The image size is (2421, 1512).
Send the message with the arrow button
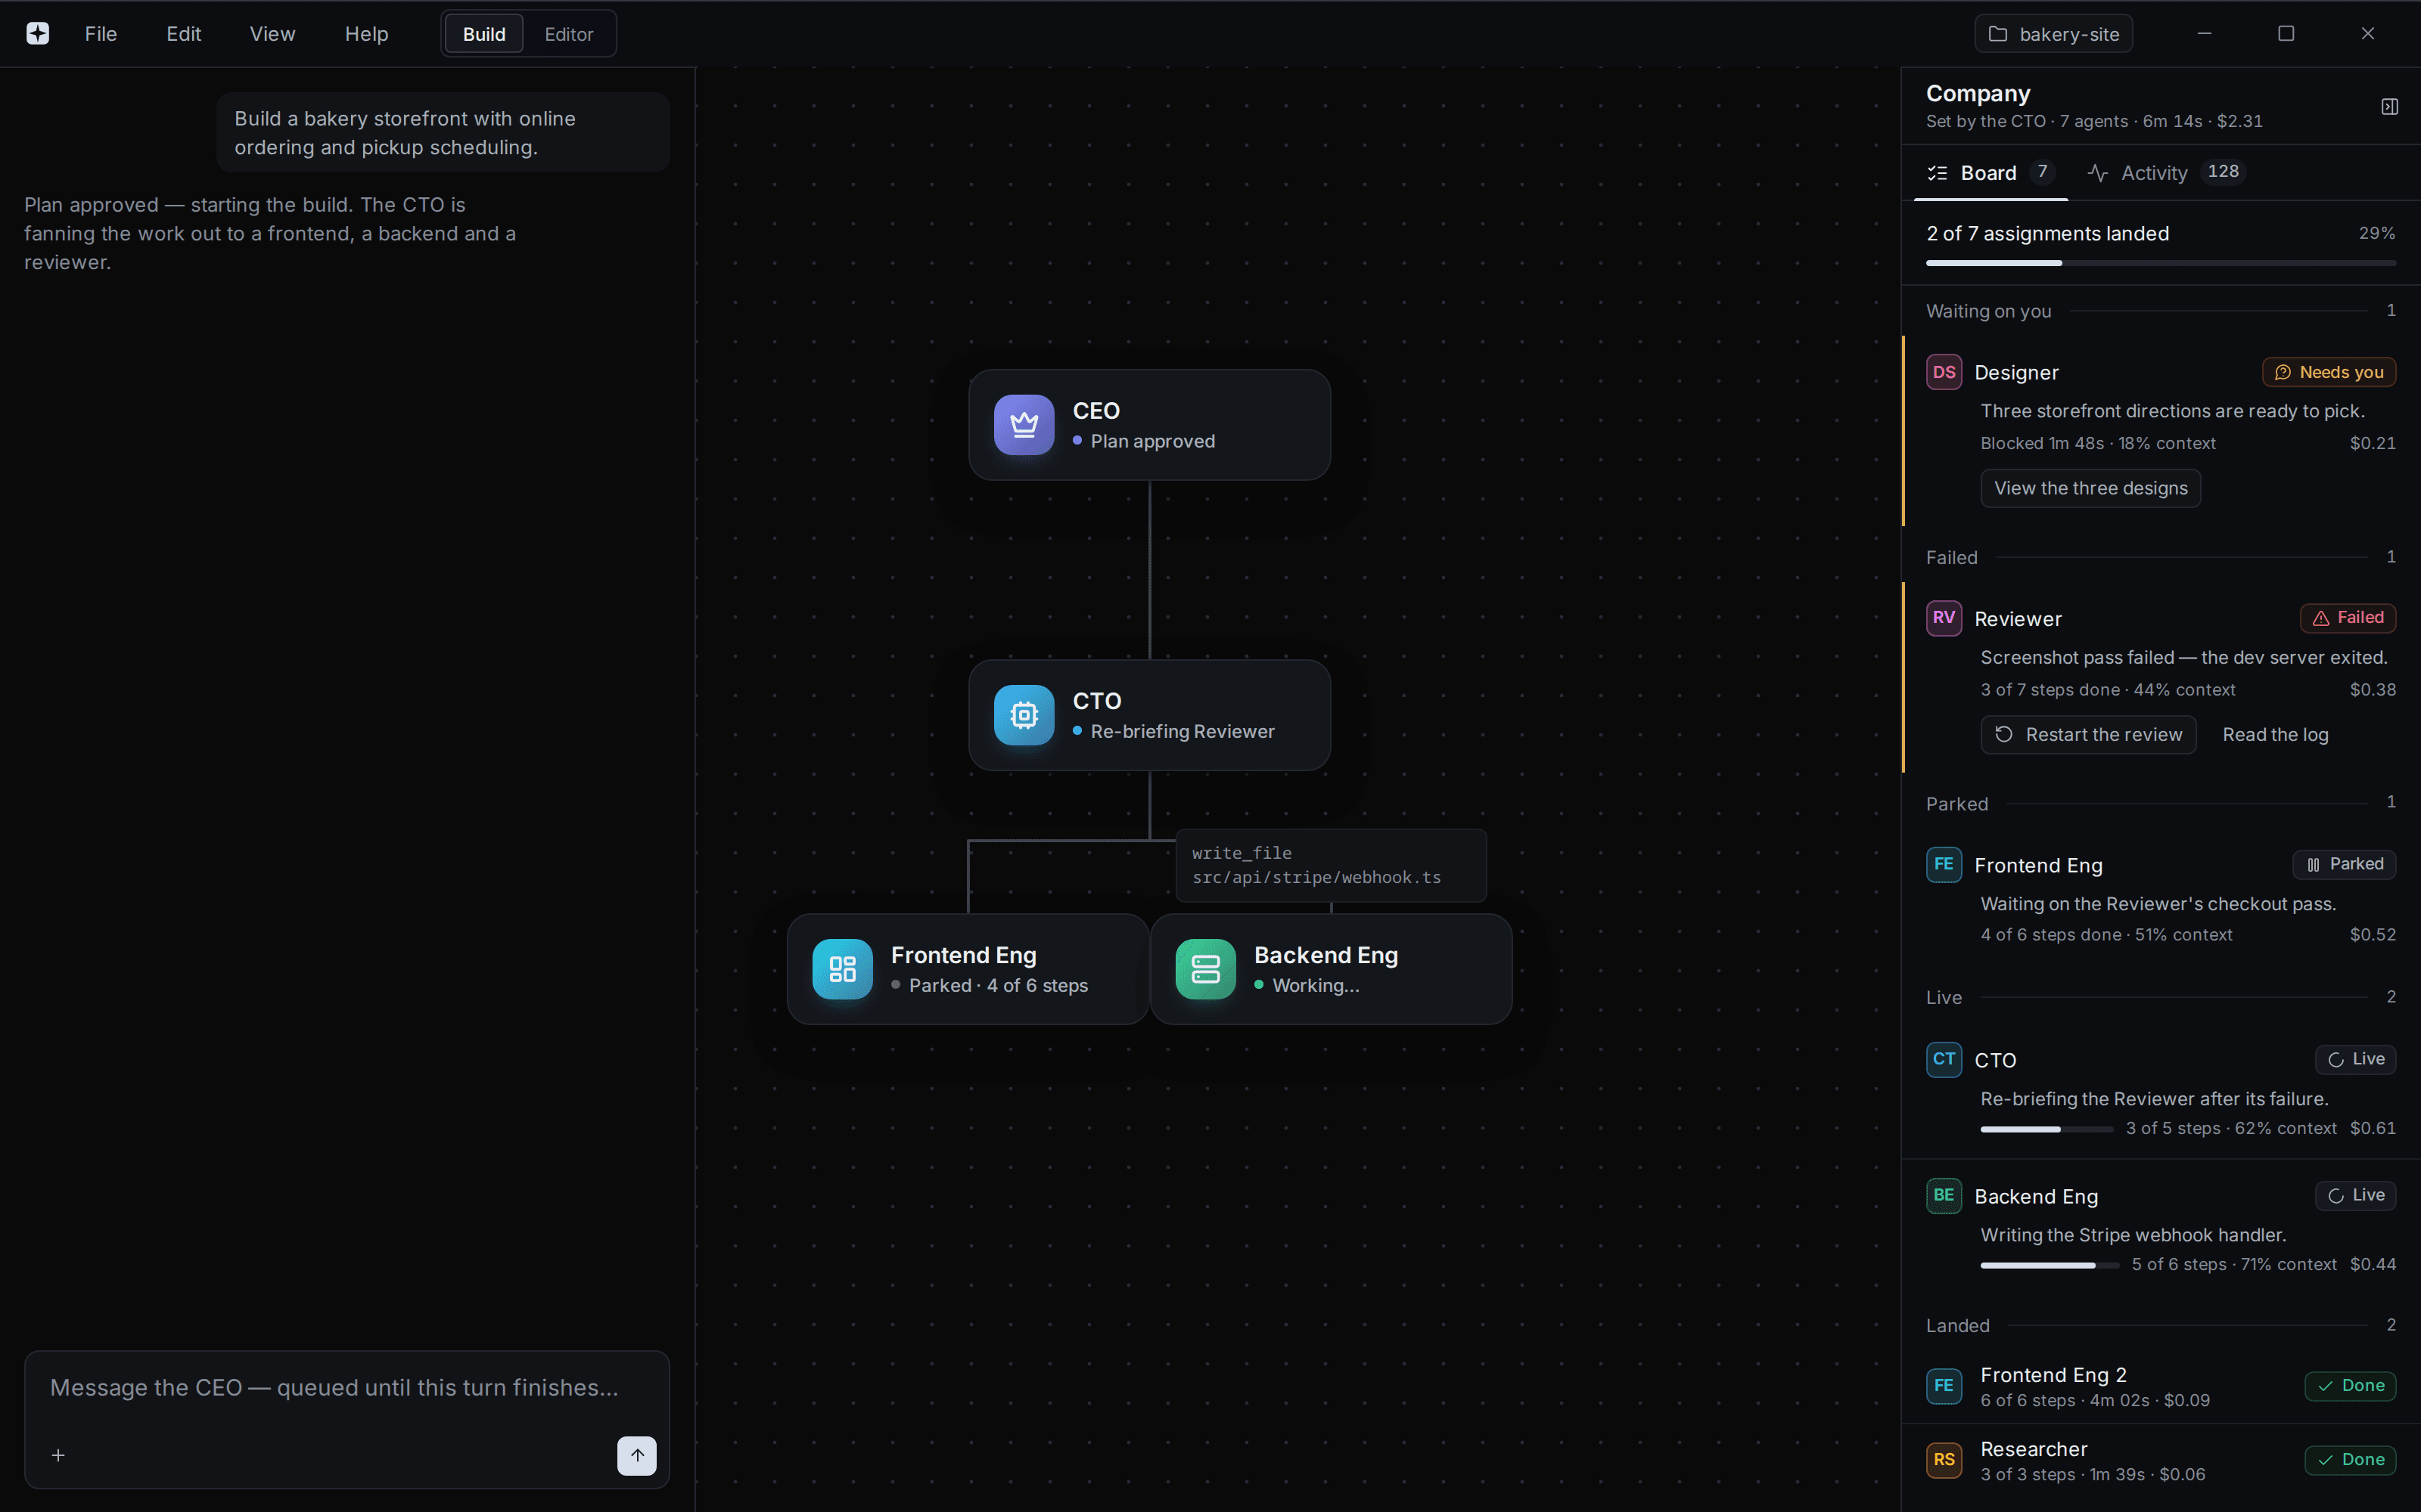pos(636,1456)
